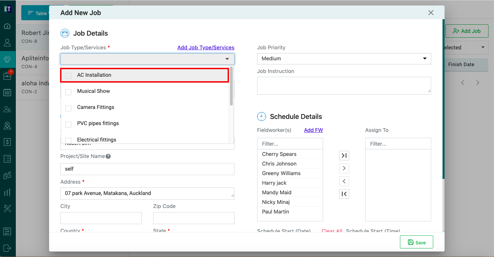Click the Zip Code input field
494x257 pixels.
click(194, 218)
